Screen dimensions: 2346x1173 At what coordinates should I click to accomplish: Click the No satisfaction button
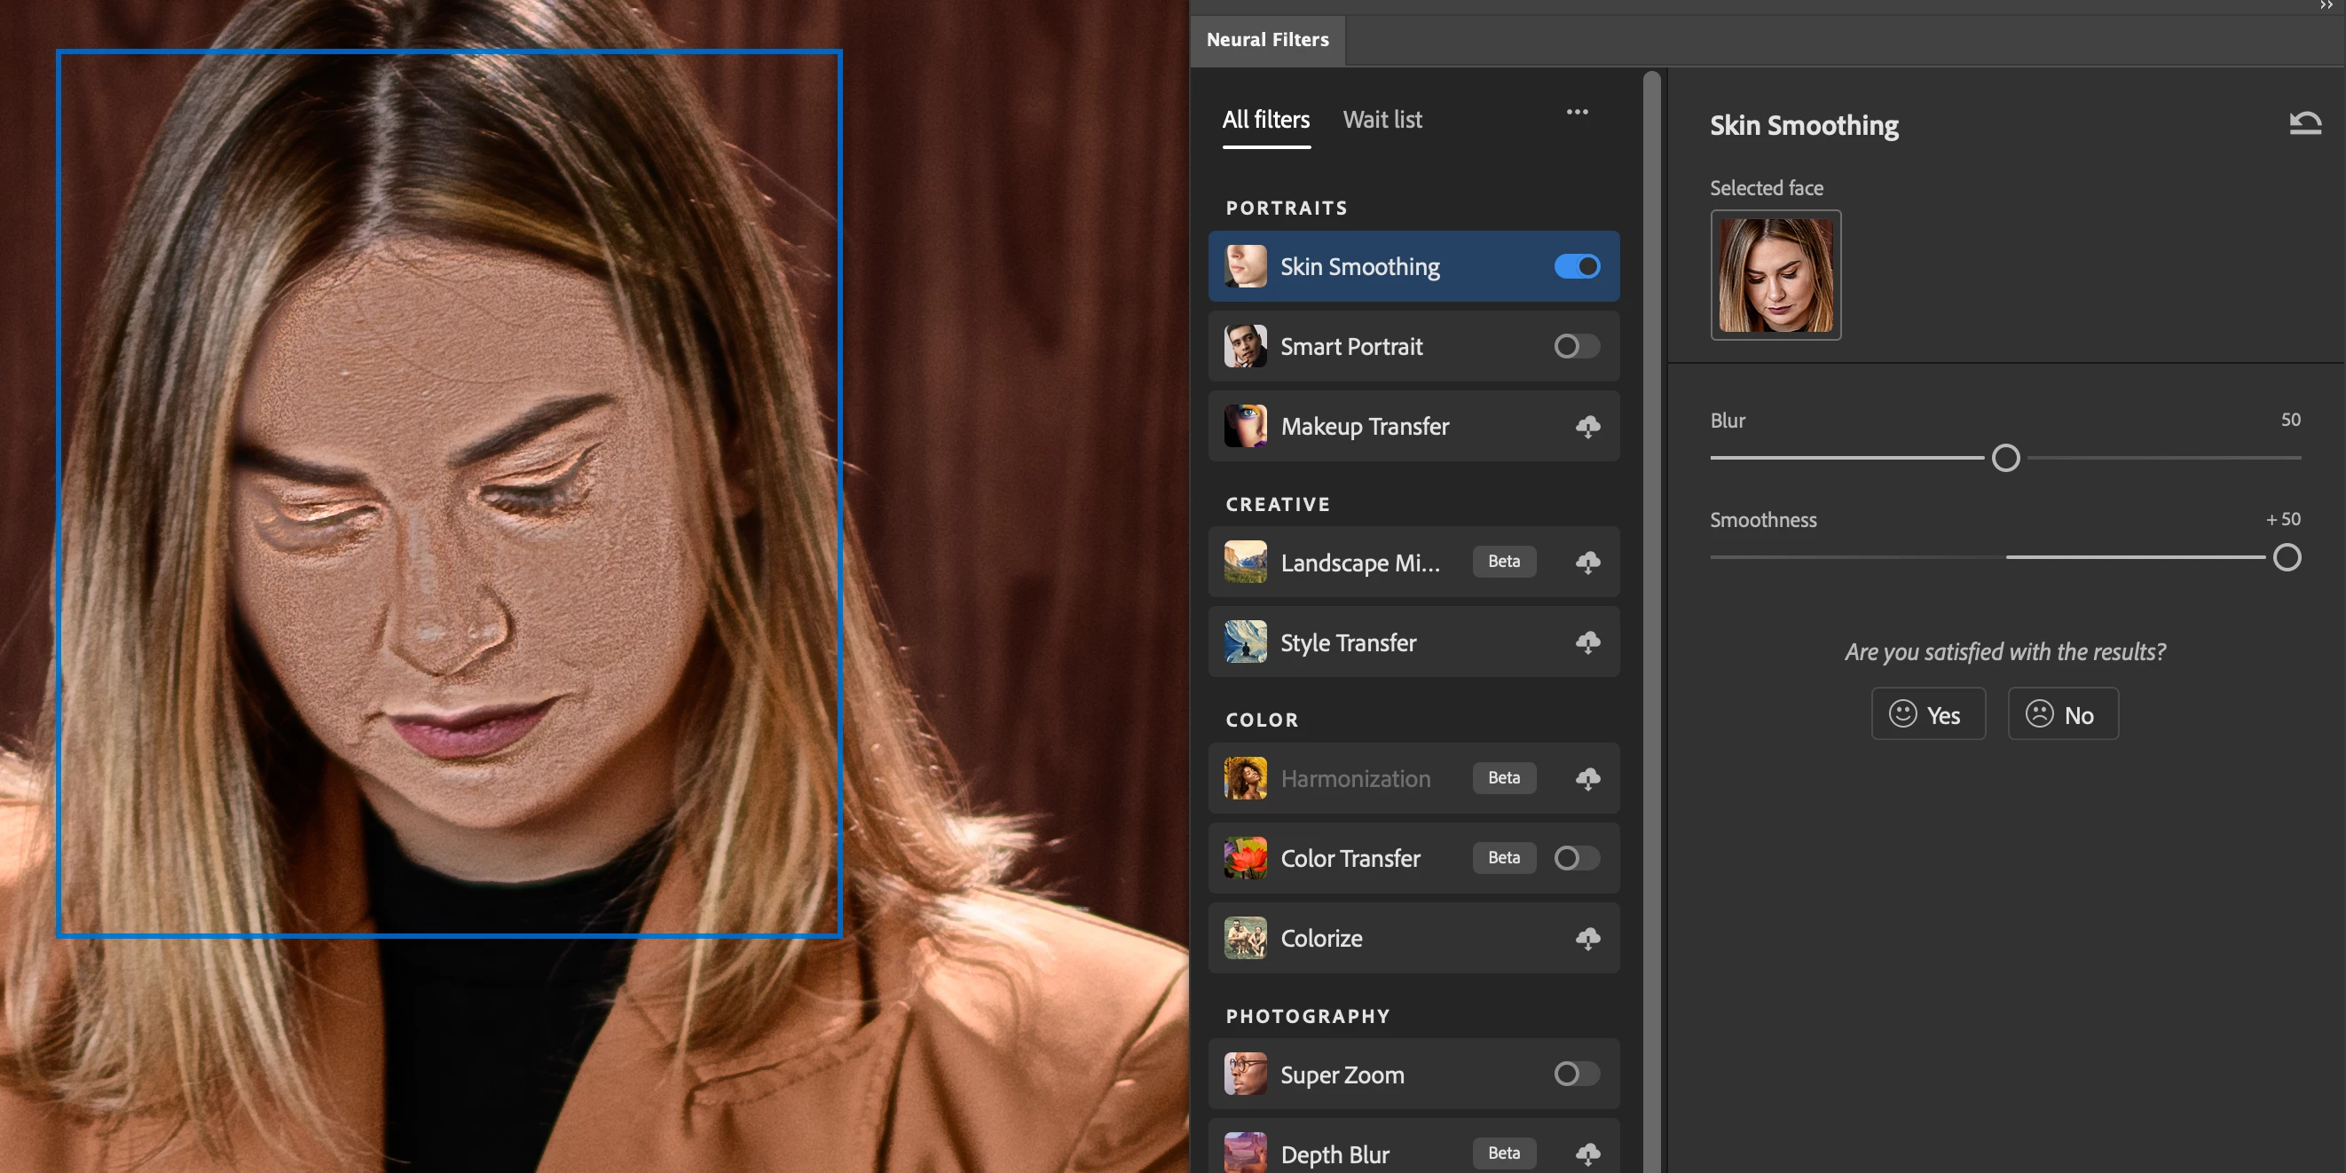click(2063, 715)
